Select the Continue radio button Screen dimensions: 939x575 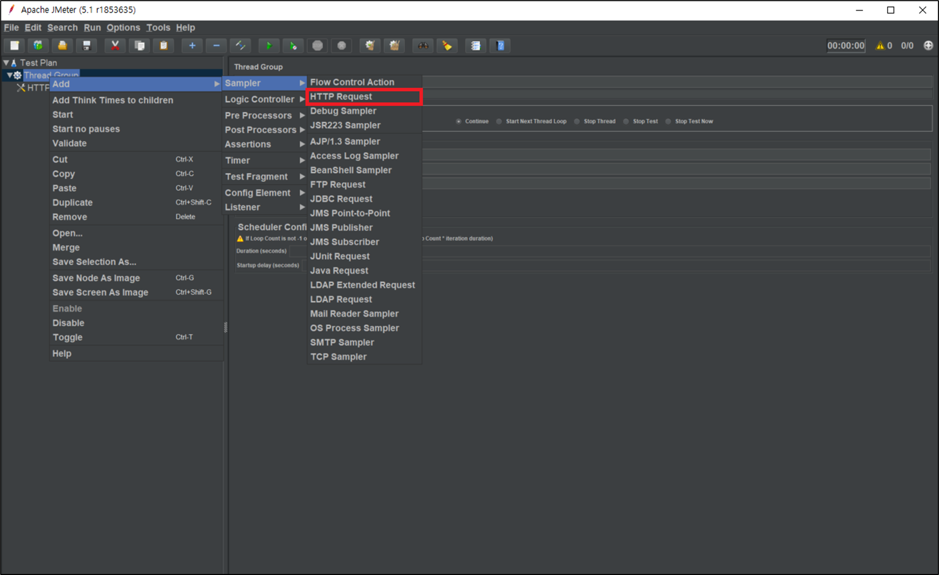[x=458, y=122]
